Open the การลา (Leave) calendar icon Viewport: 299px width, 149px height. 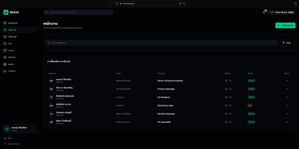tap(5, 50)
